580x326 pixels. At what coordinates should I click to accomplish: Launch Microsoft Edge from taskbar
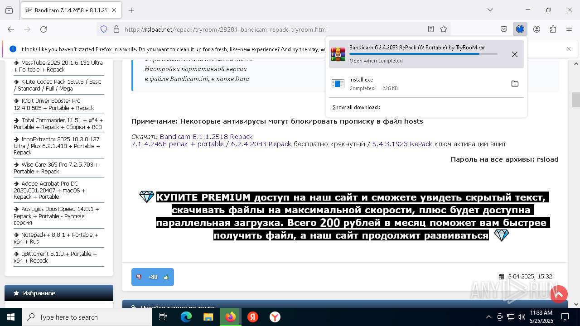click(186, 317)
